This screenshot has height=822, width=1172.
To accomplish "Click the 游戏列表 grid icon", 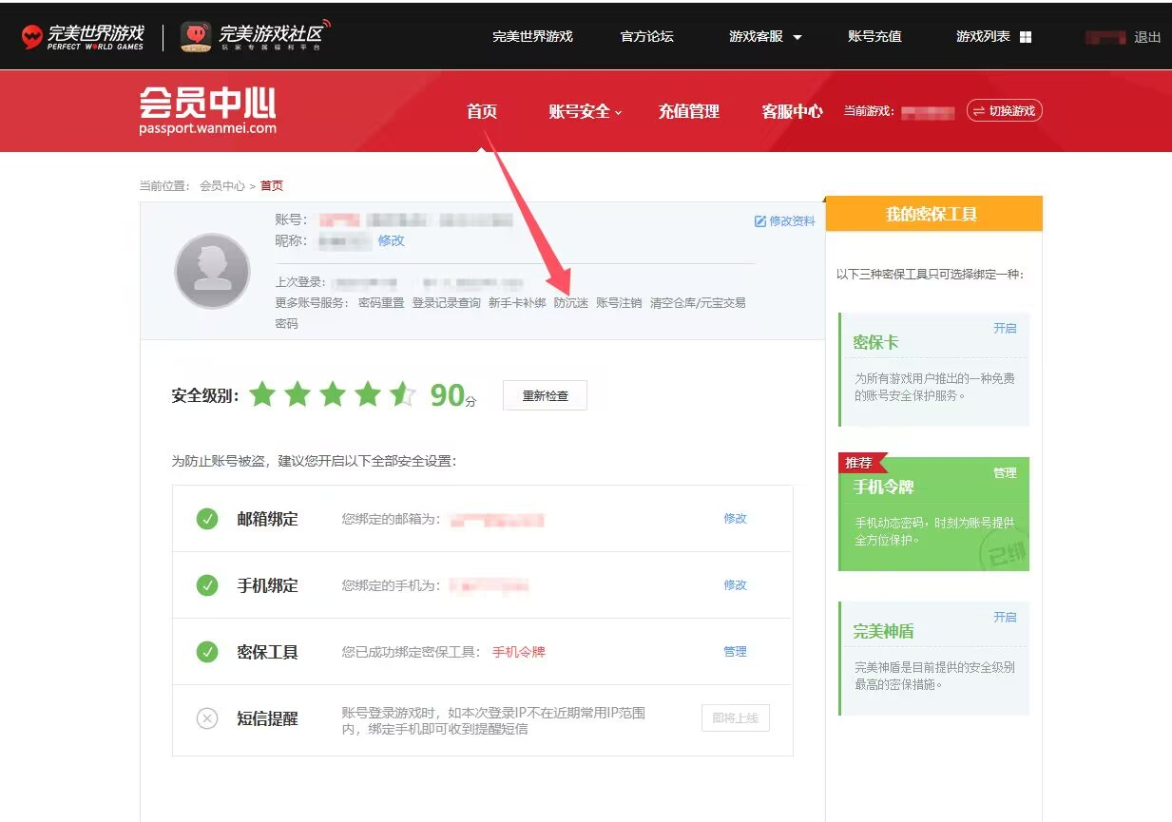I will pyautogui.click(x=1026, y=37).
